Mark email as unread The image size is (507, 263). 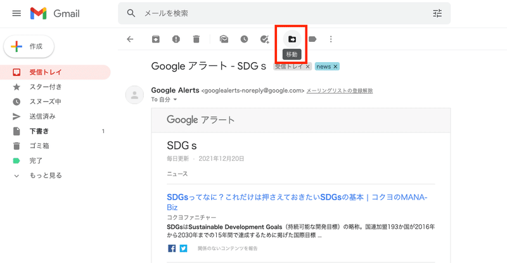(224, 39)
